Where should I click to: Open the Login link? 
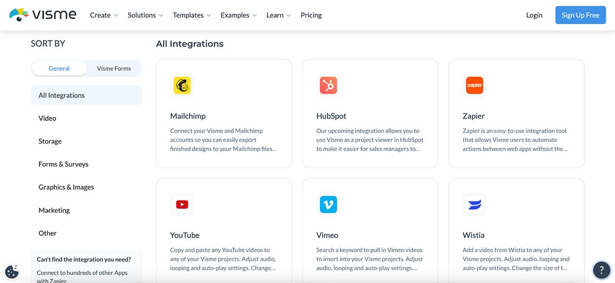534,15
